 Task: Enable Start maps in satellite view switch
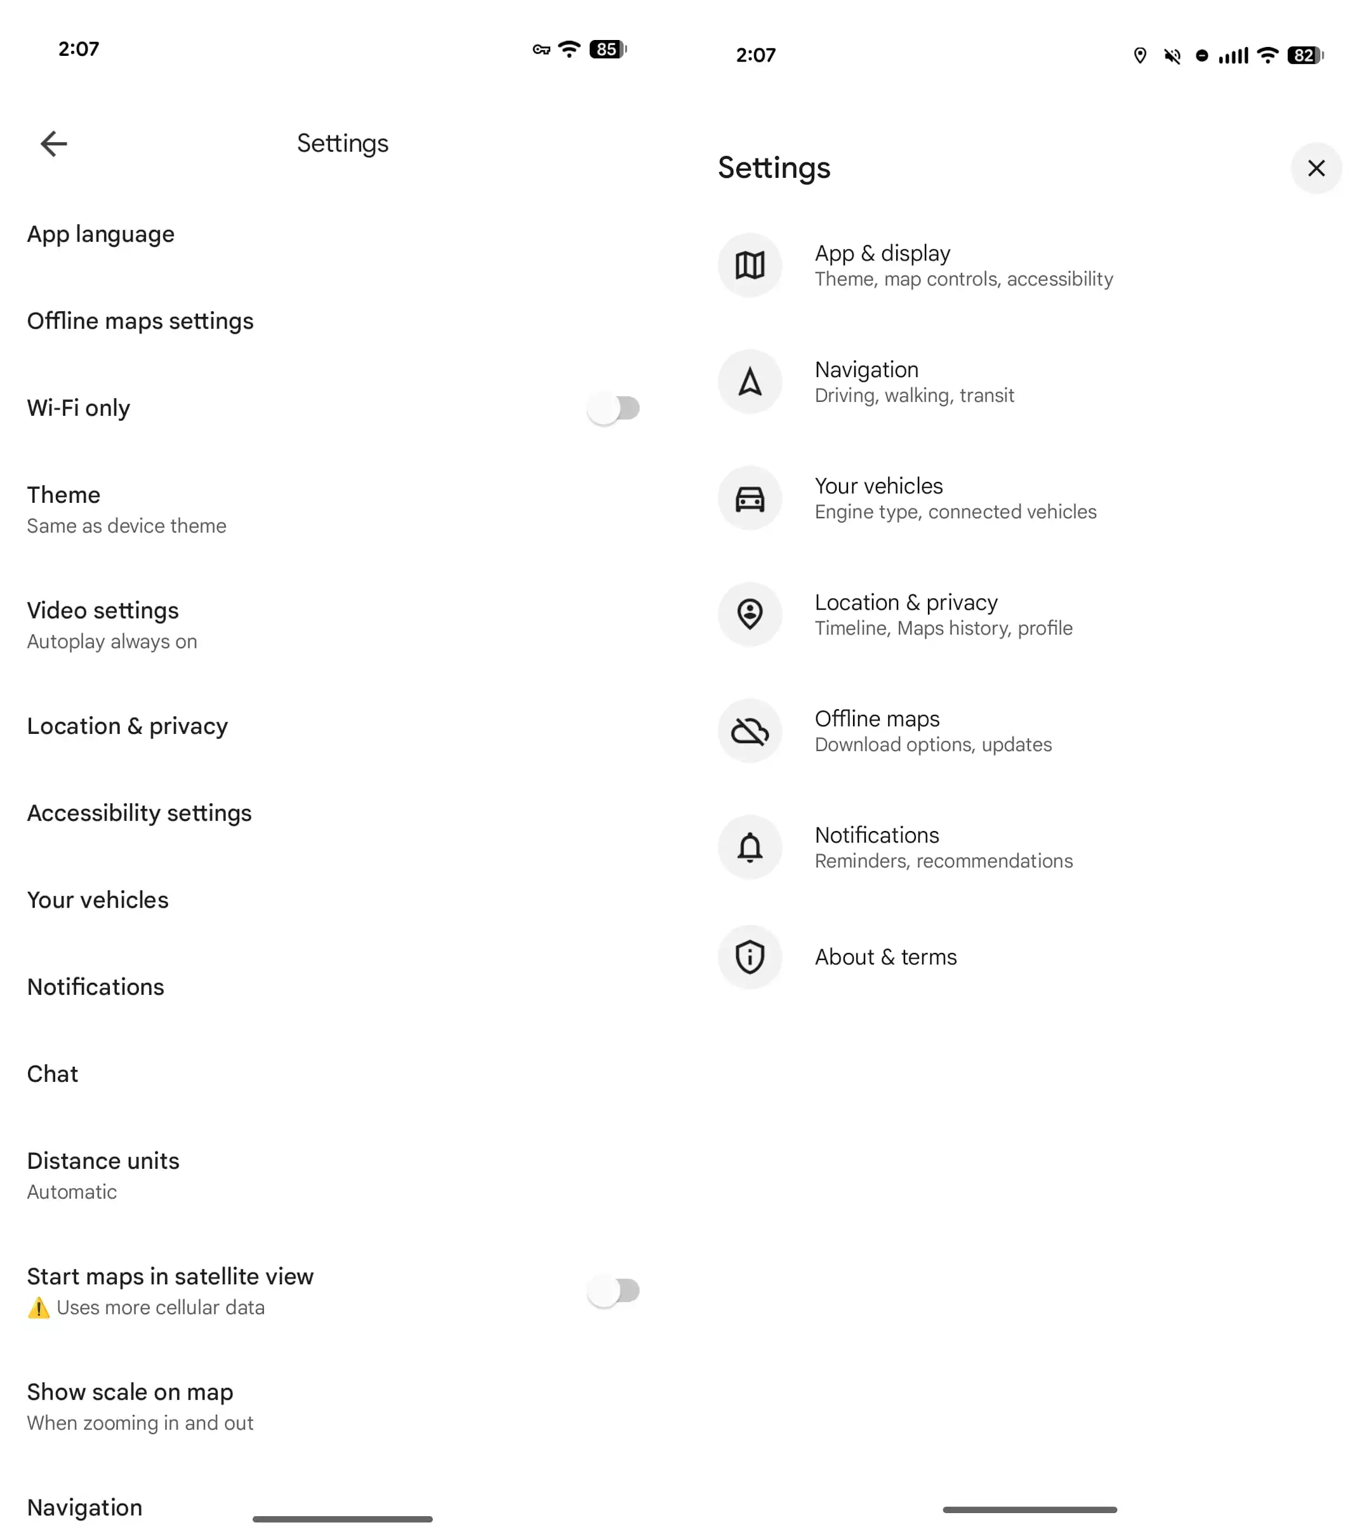point(613,1290)
